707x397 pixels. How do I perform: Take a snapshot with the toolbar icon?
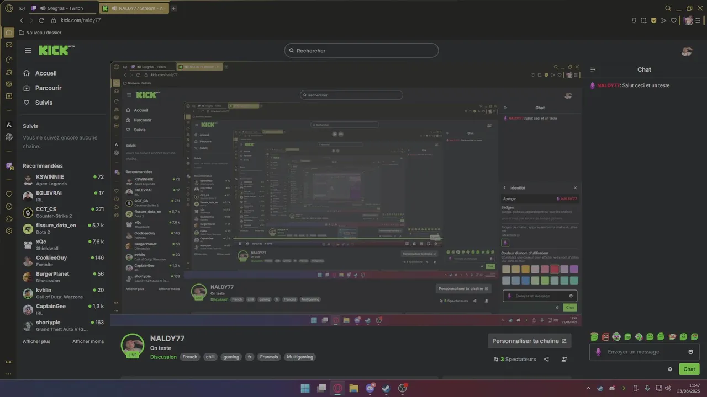[644, 20]
